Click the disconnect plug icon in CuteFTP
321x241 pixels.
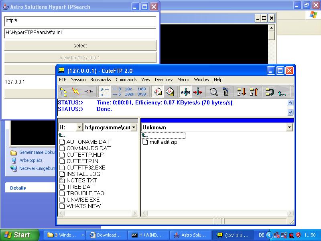pyautogui.click(x=89, y=92)
